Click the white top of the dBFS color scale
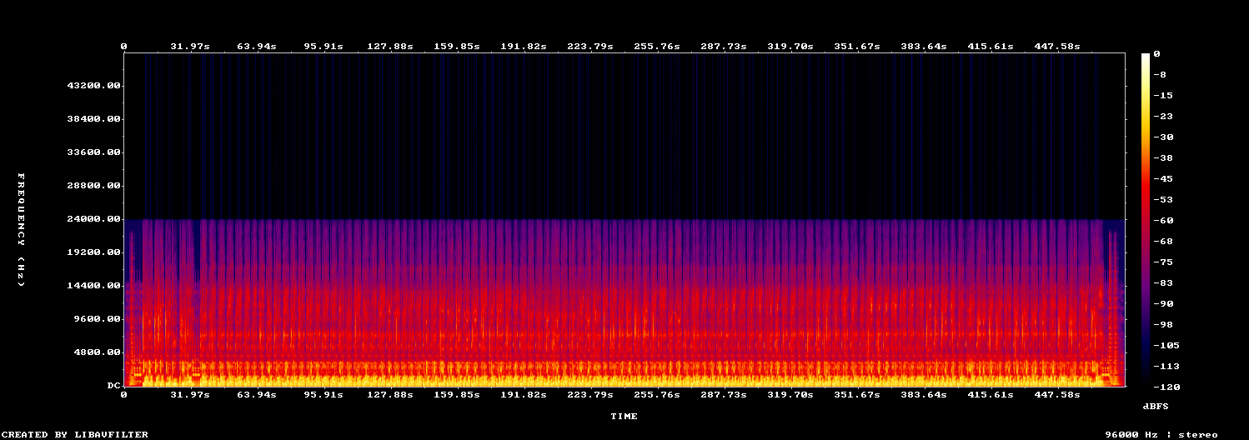 pos(1146,56)
